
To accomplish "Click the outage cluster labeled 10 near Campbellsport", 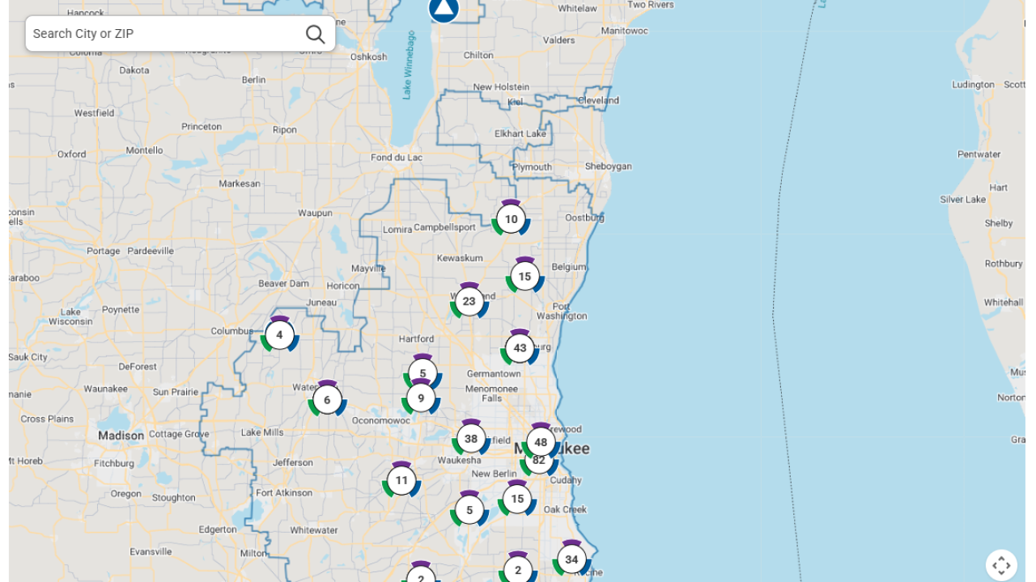I will click(x=511, y=218).
